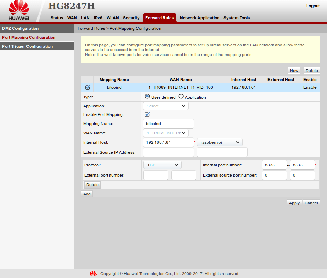Click the New mapping button
Screen dimensions: 328x278
tap(294, 71)
